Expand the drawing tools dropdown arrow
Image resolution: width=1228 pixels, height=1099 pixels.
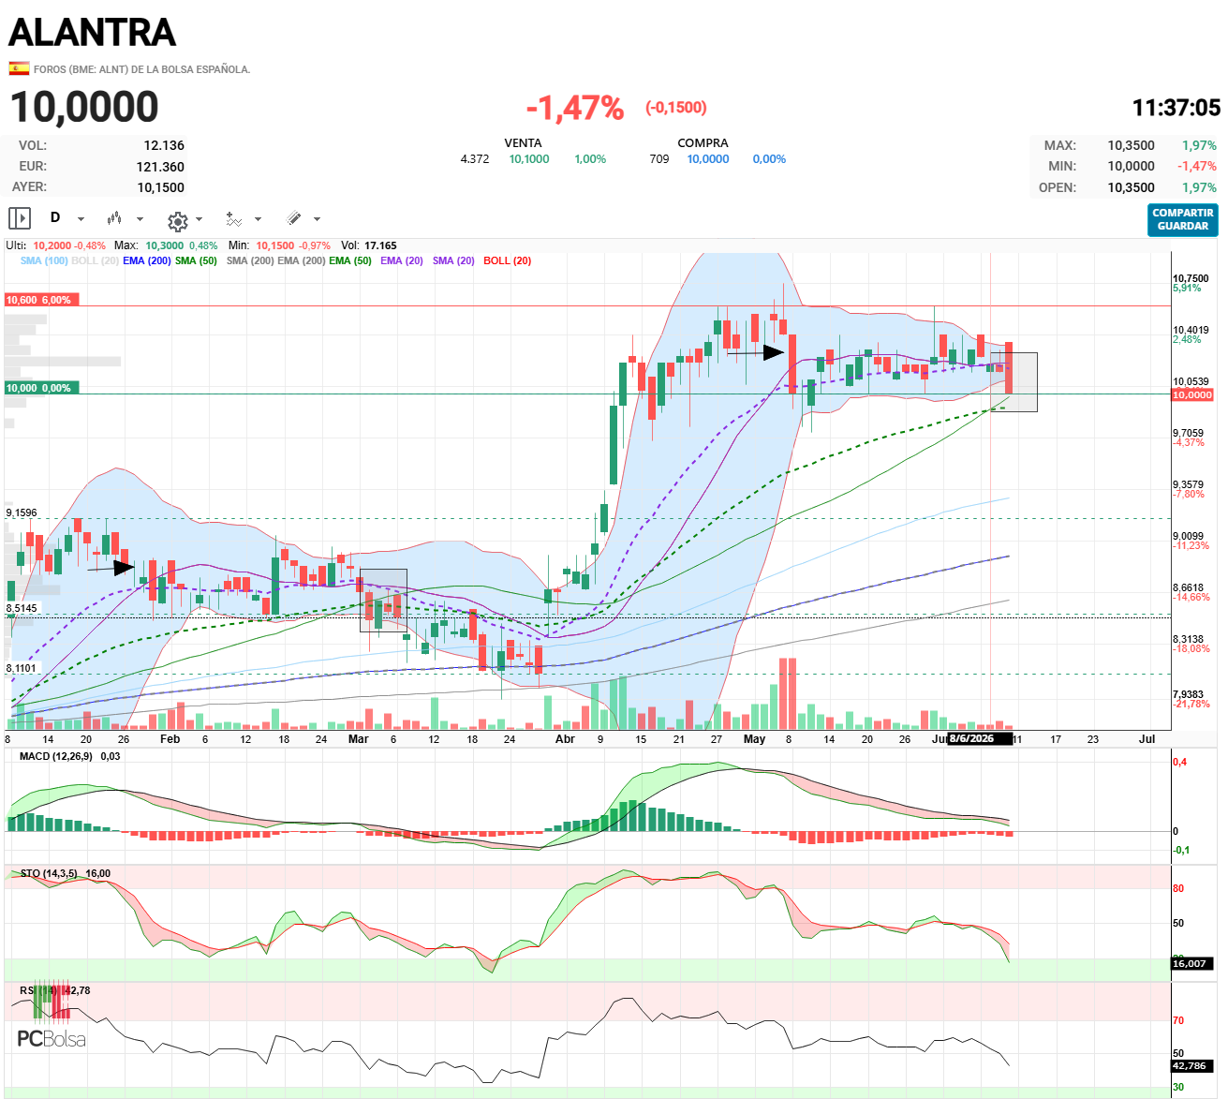[x=317, y=219]
